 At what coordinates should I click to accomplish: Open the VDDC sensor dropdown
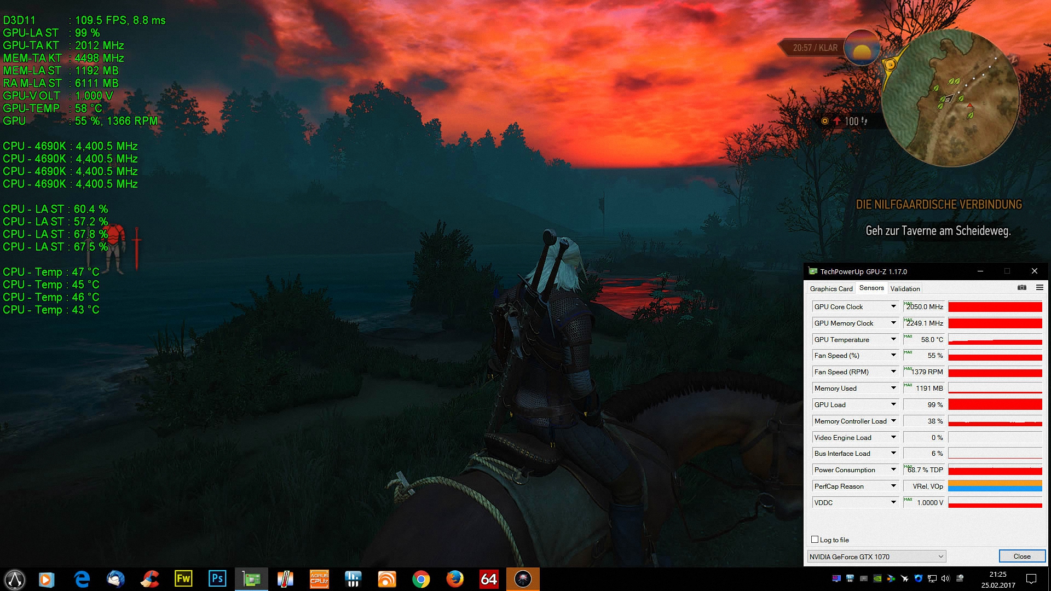(x=893, y=503)
